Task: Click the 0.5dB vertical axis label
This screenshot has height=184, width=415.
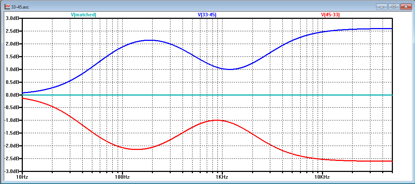Action: click(x=12, y=82)
